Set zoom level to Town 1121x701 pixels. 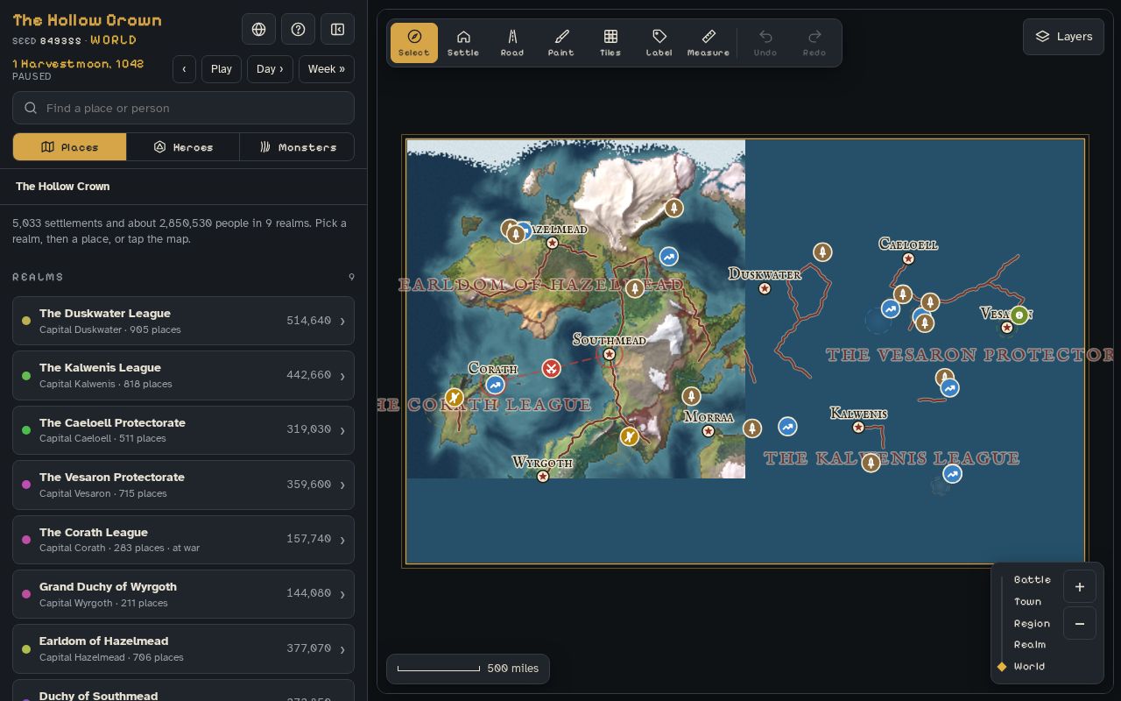(x=1027, y=601)
